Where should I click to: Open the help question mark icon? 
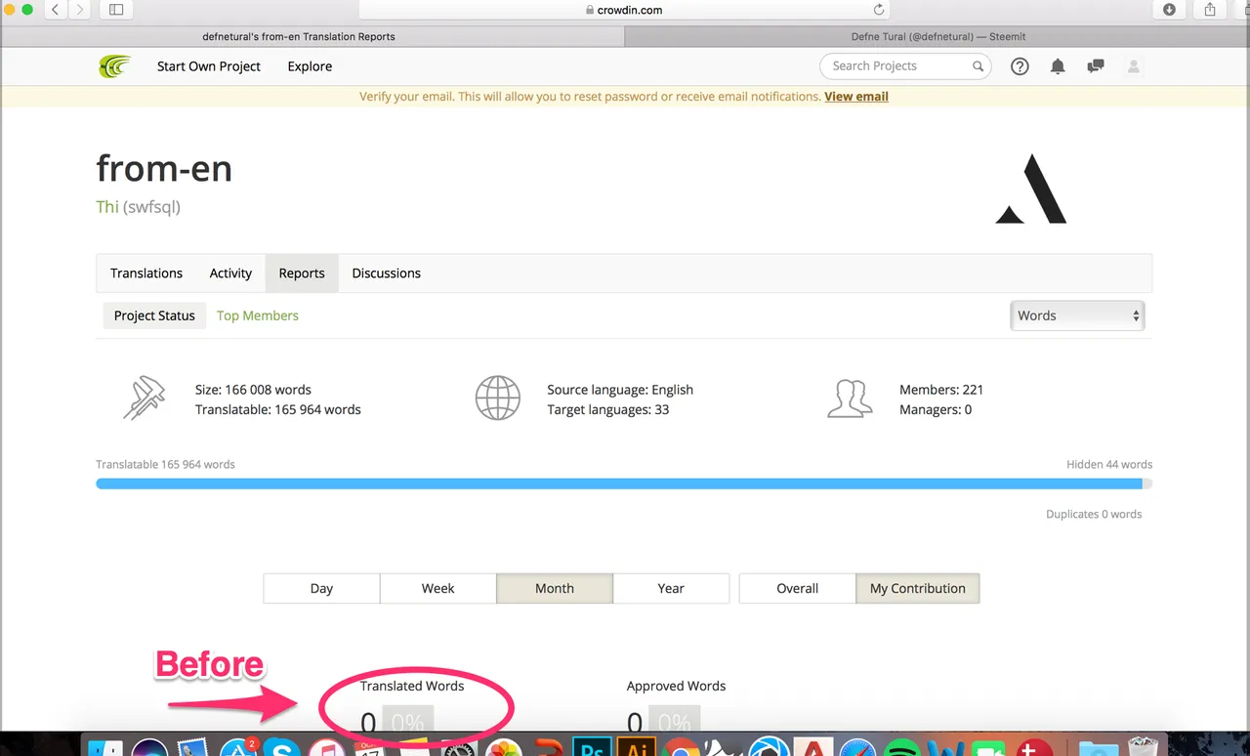(x=1020, y=66)
